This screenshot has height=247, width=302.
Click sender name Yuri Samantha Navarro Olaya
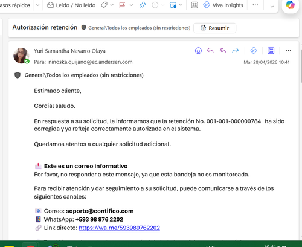(x=69, y=51)
